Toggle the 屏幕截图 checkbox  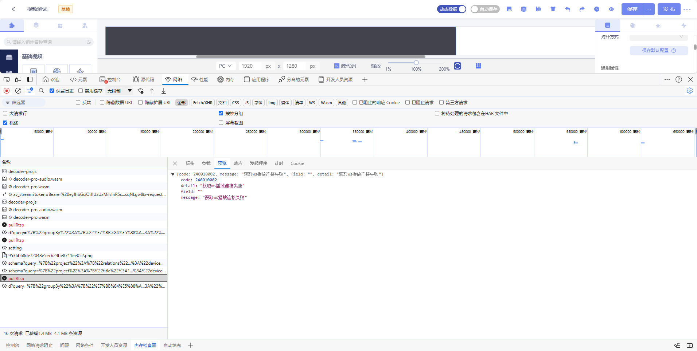coord(221,123)
